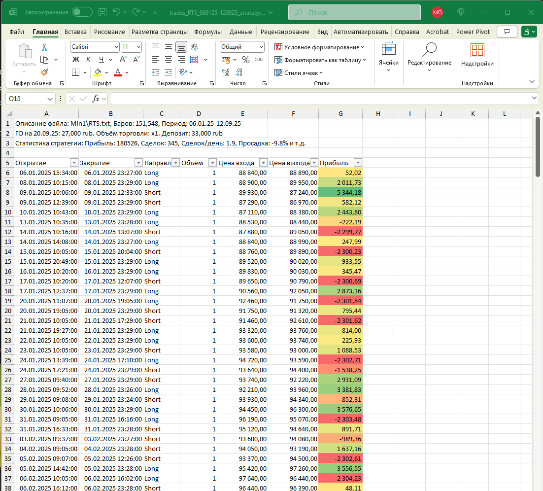
Task: Click the Поиск search field
Action: point(354,12)
